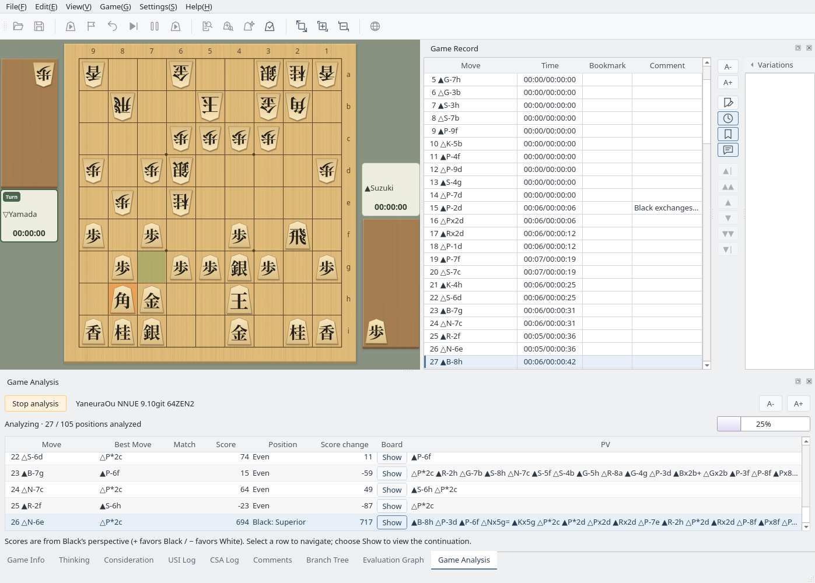Open the Settings menu
Viewport: 815px width, 583px height.
coord(158,7)
